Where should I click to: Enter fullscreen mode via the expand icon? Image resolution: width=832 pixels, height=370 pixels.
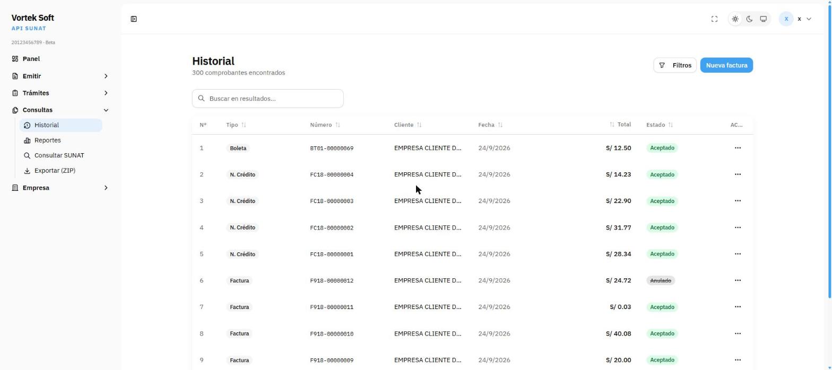coord(714,19)
